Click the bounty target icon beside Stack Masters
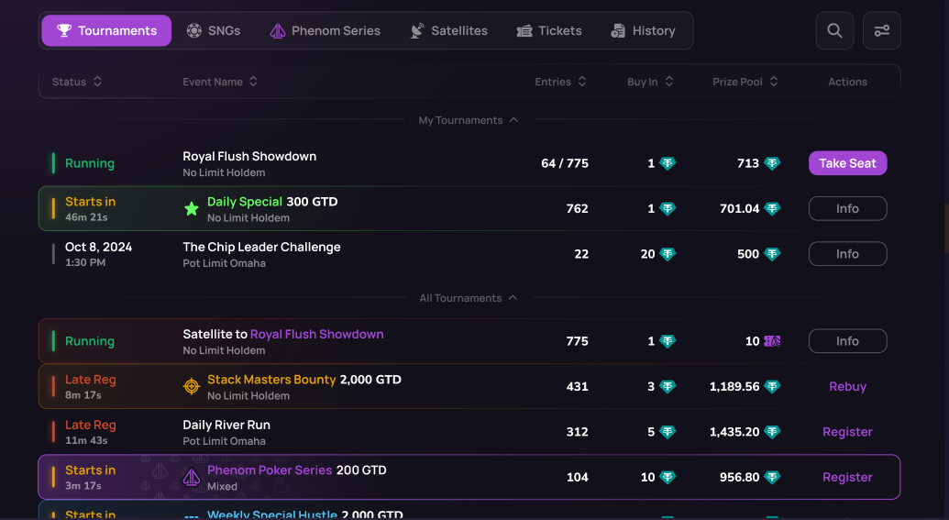Screen dimensions: 949x520 (x=192, y=387)
